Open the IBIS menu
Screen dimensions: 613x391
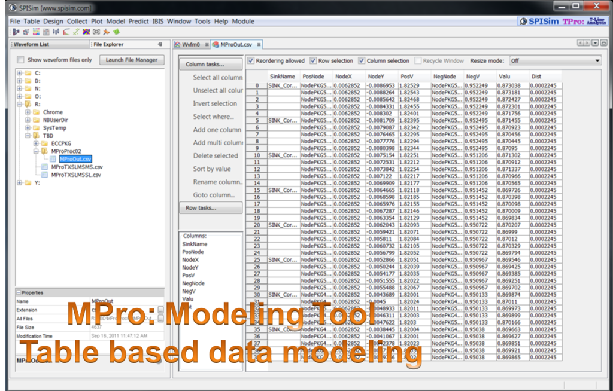pos(158,21)
